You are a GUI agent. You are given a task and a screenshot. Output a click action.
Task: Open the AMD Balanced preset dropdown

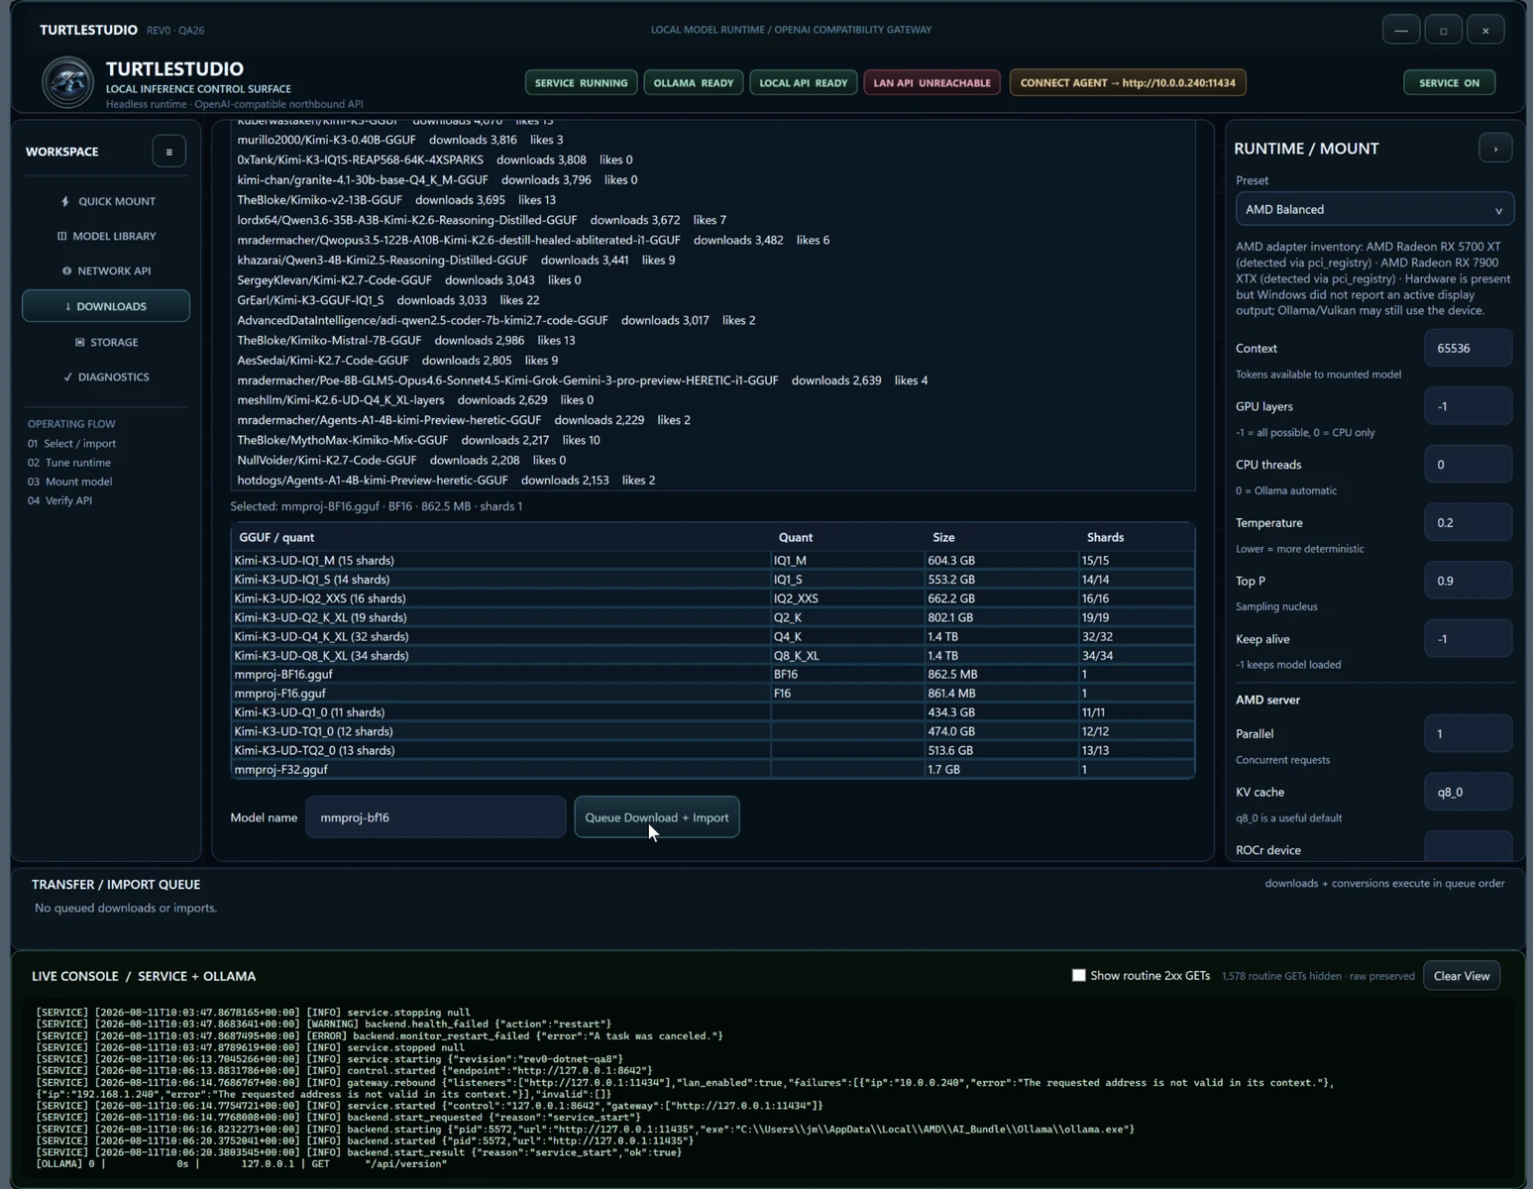1374,209
